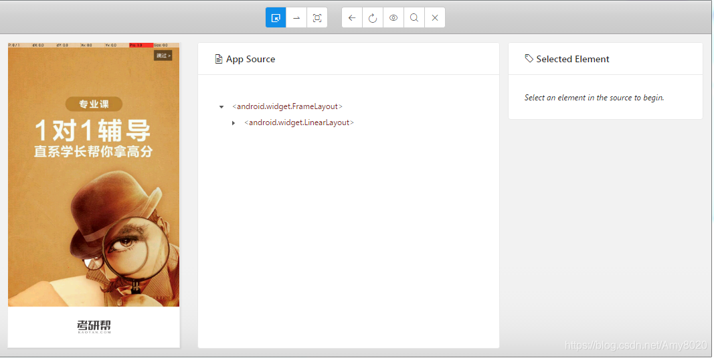Quit session with the X icon
This screenshot has height=358, width=714.
[435, 18]
